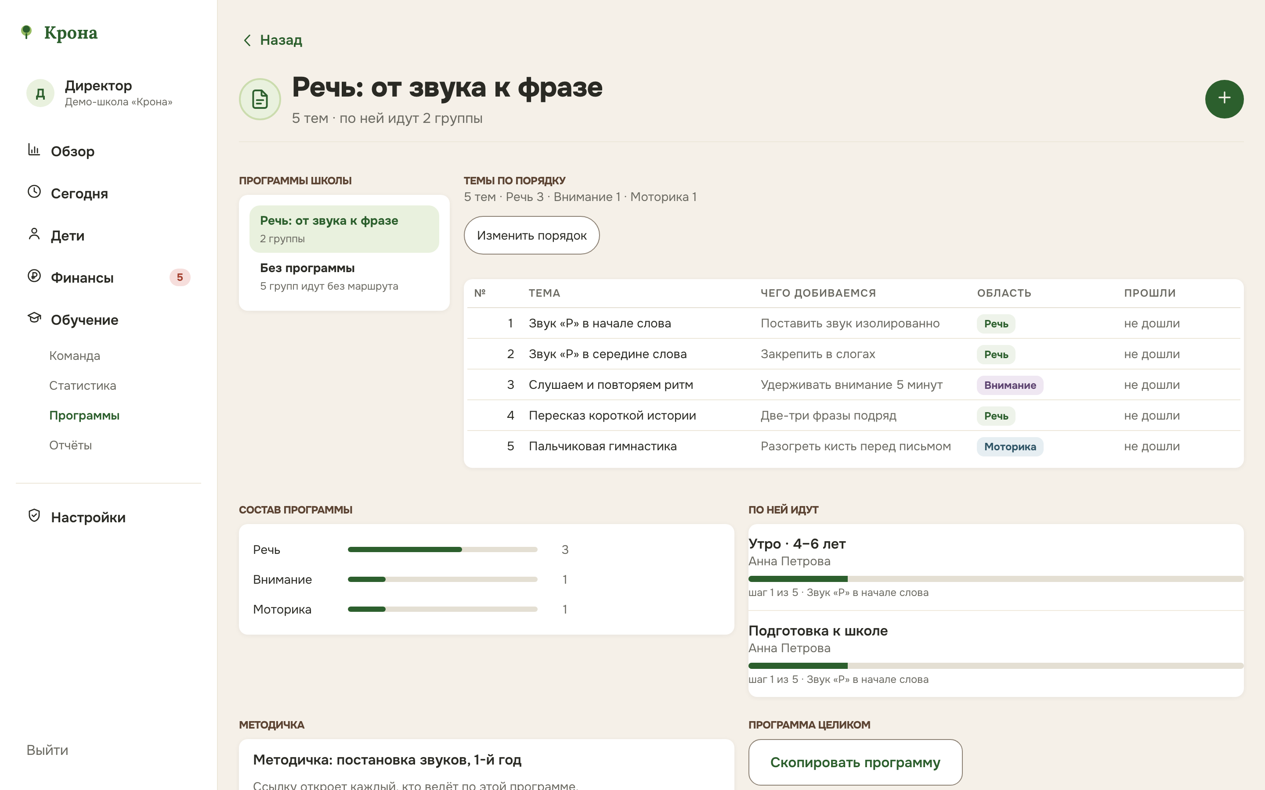Click goal Разогреть кисть перед письмом
The width and height of the screenshot is (1265, 790).
click(x=856, y=446)
